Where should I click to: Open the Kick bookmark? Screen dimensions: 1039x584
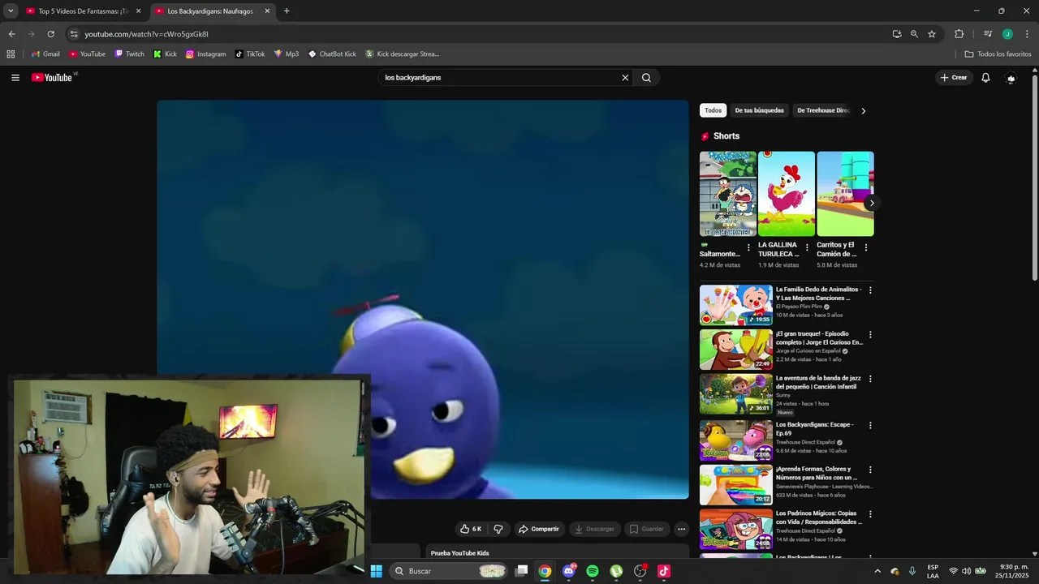165,54
